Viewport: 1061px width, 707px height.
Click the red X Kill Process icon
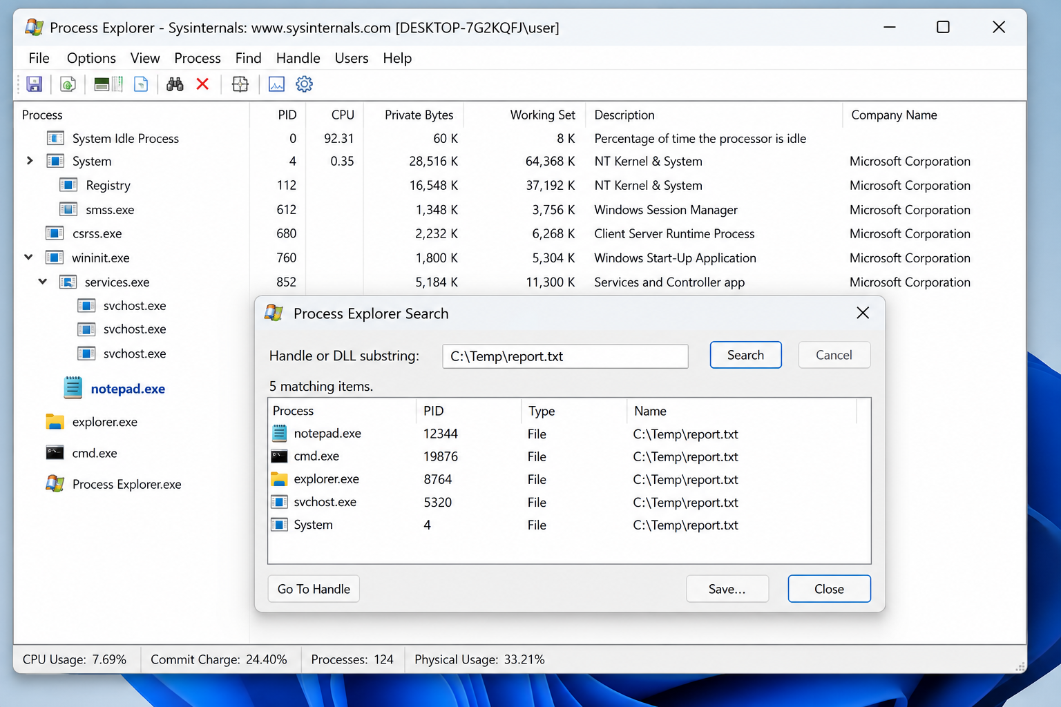202,84
